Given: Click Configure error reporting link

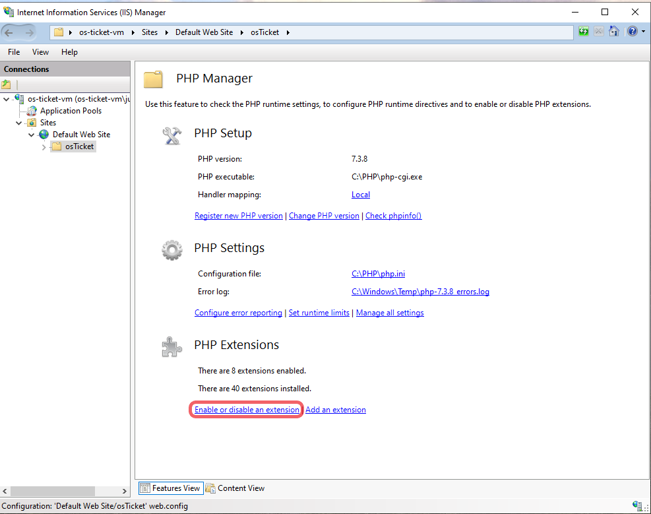Looking at the screenshot, I should point(238,313).
